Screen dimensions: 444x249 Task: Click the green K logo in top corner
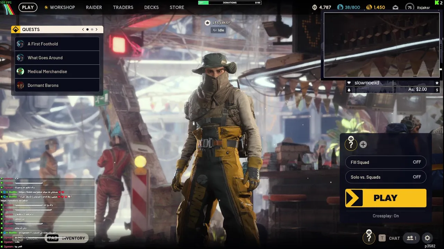[x=437, y=2]
